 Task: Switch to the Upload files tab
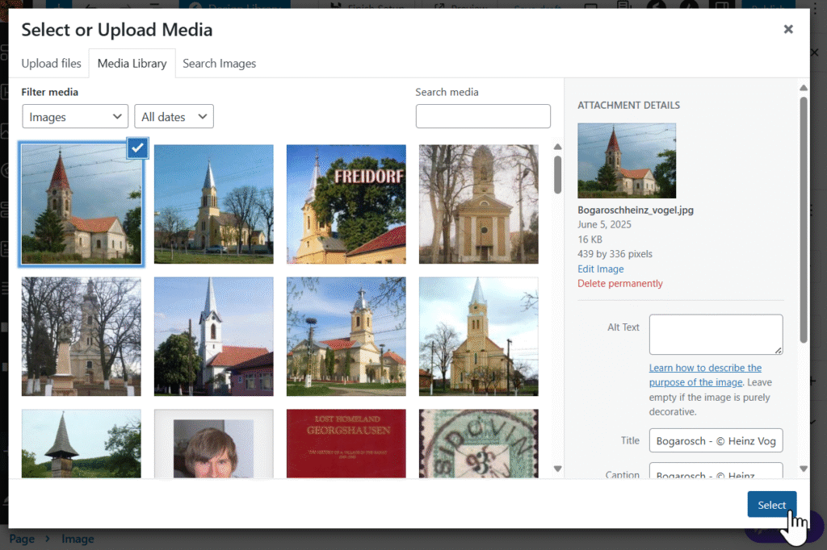point(51,63)
